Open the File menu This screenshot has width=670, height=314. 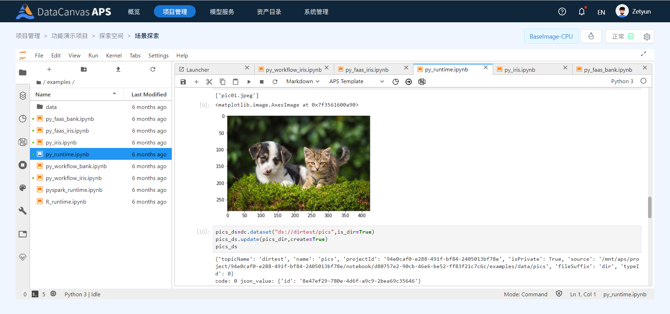click(39, 56)
